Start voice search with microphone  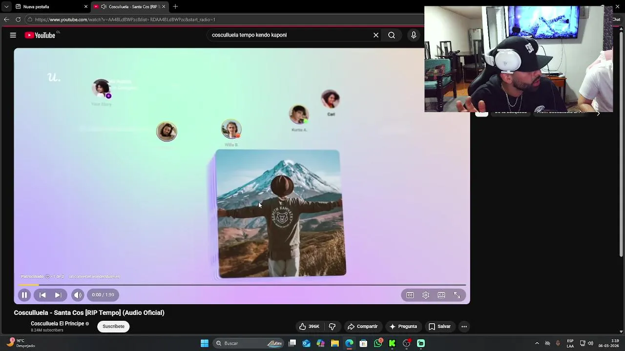click(x=414, y=35)
